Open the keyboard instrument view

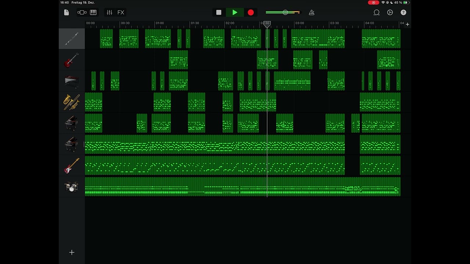coord(93,12)
